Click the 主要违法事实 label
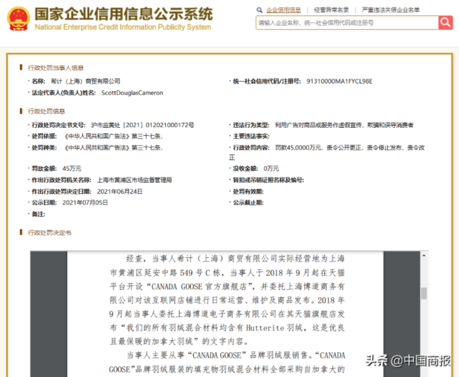This screenshot has width=459, height=377. (251, 136)
